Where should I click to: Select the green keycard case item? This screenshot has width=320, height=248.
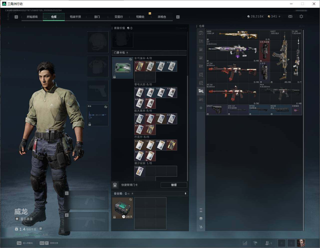pos(122,68)
